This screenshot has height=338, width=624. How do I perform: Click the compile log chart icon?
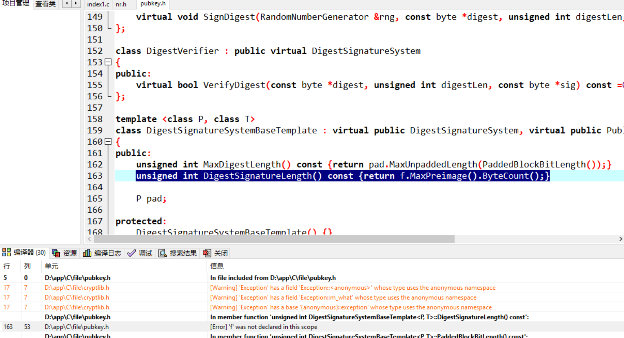(87, 253)
